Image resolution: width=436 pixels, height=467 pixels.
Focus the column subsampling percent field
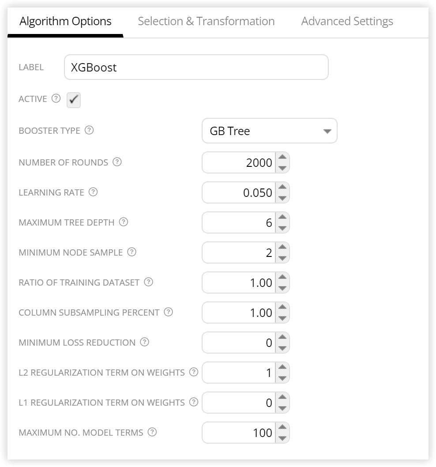239,313
